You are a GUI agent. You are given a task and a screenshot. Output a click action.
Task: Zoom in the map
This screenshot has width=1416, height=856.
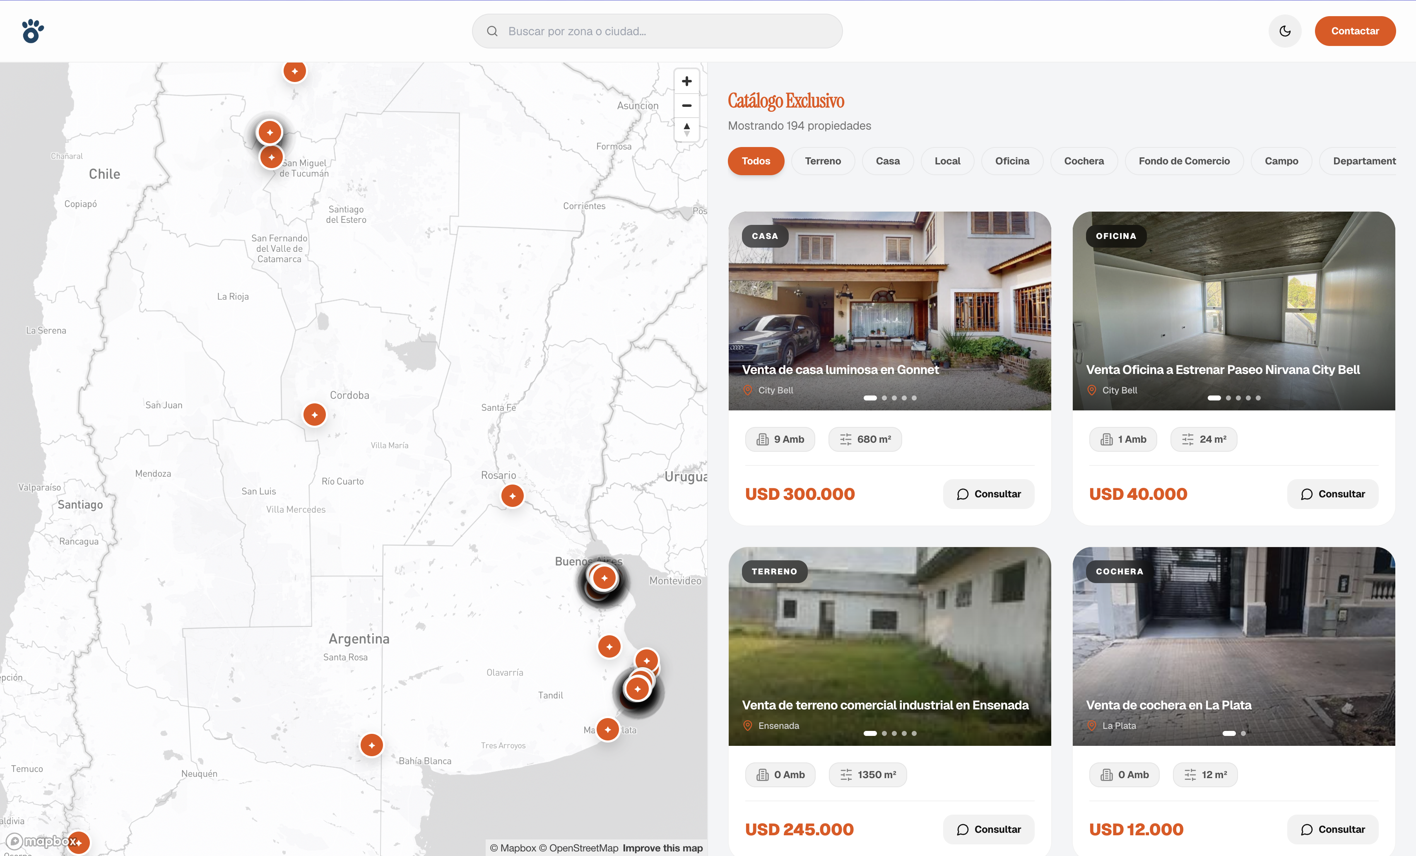686,81
